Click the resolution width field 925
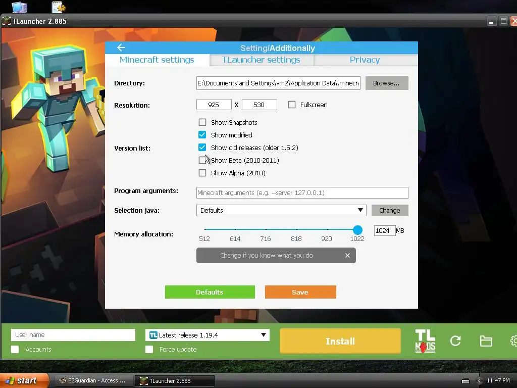Viewport: 517px width, 388px height. 214,105
